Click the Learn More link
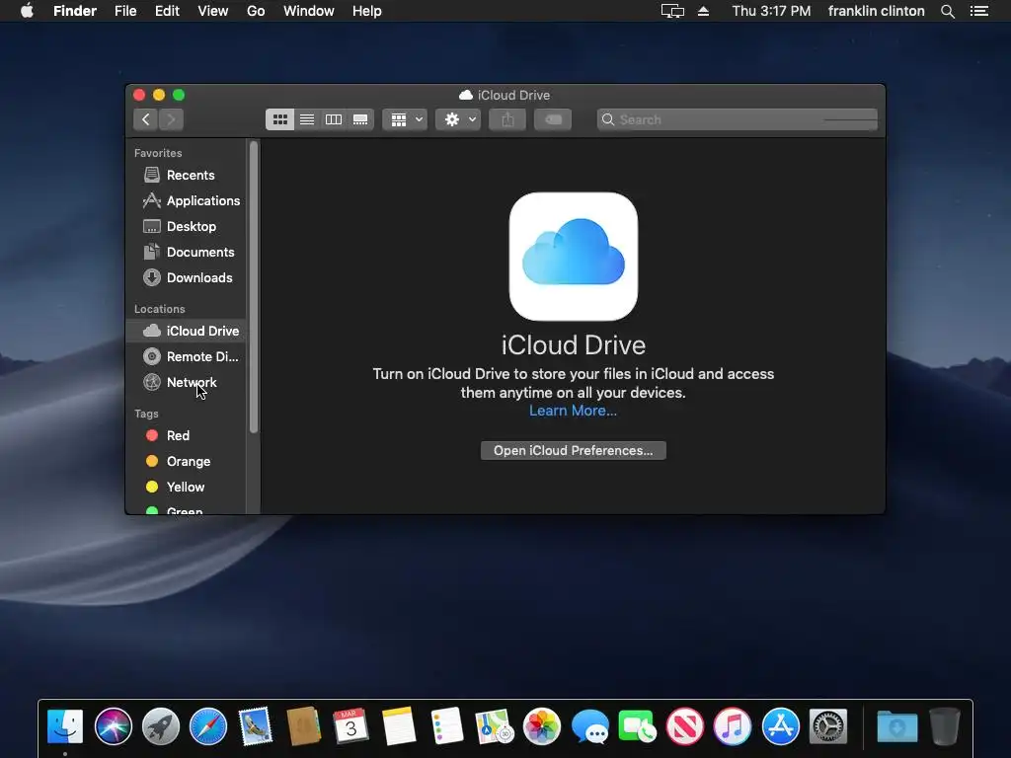1011x758 pixels. click(x=573, y=411)
